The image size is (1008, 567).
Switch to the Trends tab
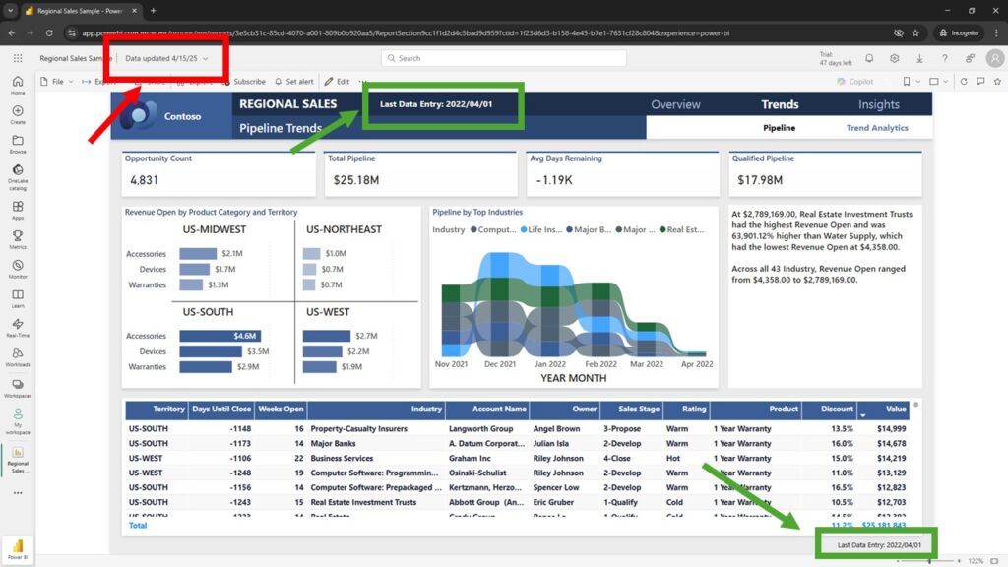[x=780, y=104]
